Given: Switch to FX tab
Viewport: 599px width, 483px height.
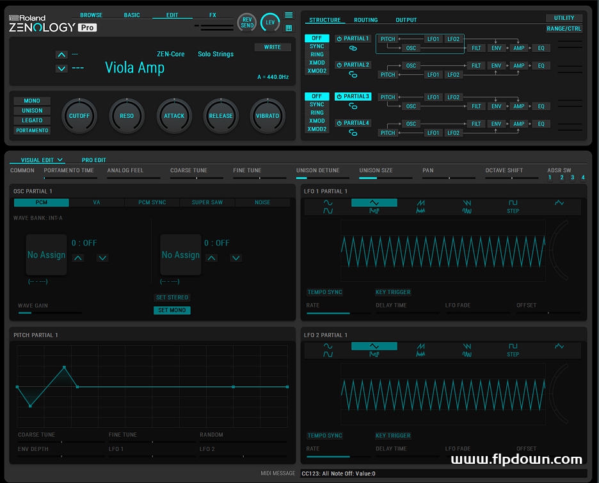Looking at the screenshot, I should coord(212,15).
